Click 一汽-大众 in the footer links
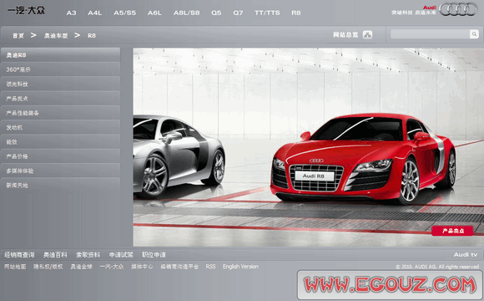Screen dimensions: 484x301 click(112, 267)
